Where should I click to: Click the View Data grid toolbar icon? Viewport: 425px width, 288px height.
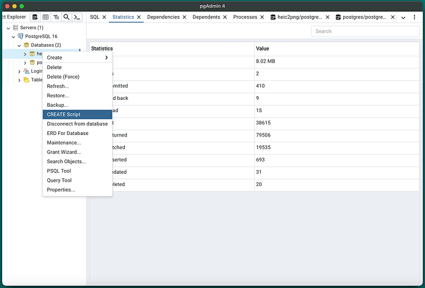point(46,17)
